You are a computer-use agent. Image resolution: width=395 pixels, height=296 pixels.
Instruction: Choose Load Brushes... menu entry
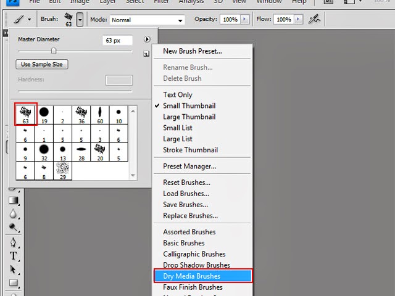click(186, 194)
